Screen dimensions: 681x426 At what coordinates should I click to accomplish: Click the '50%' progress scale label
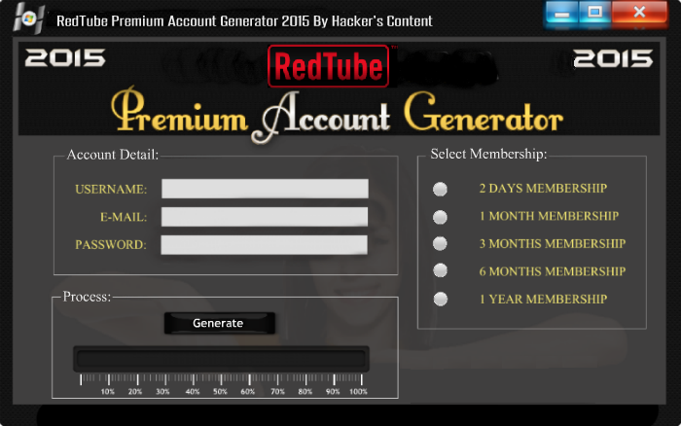(x=220, y=391)
